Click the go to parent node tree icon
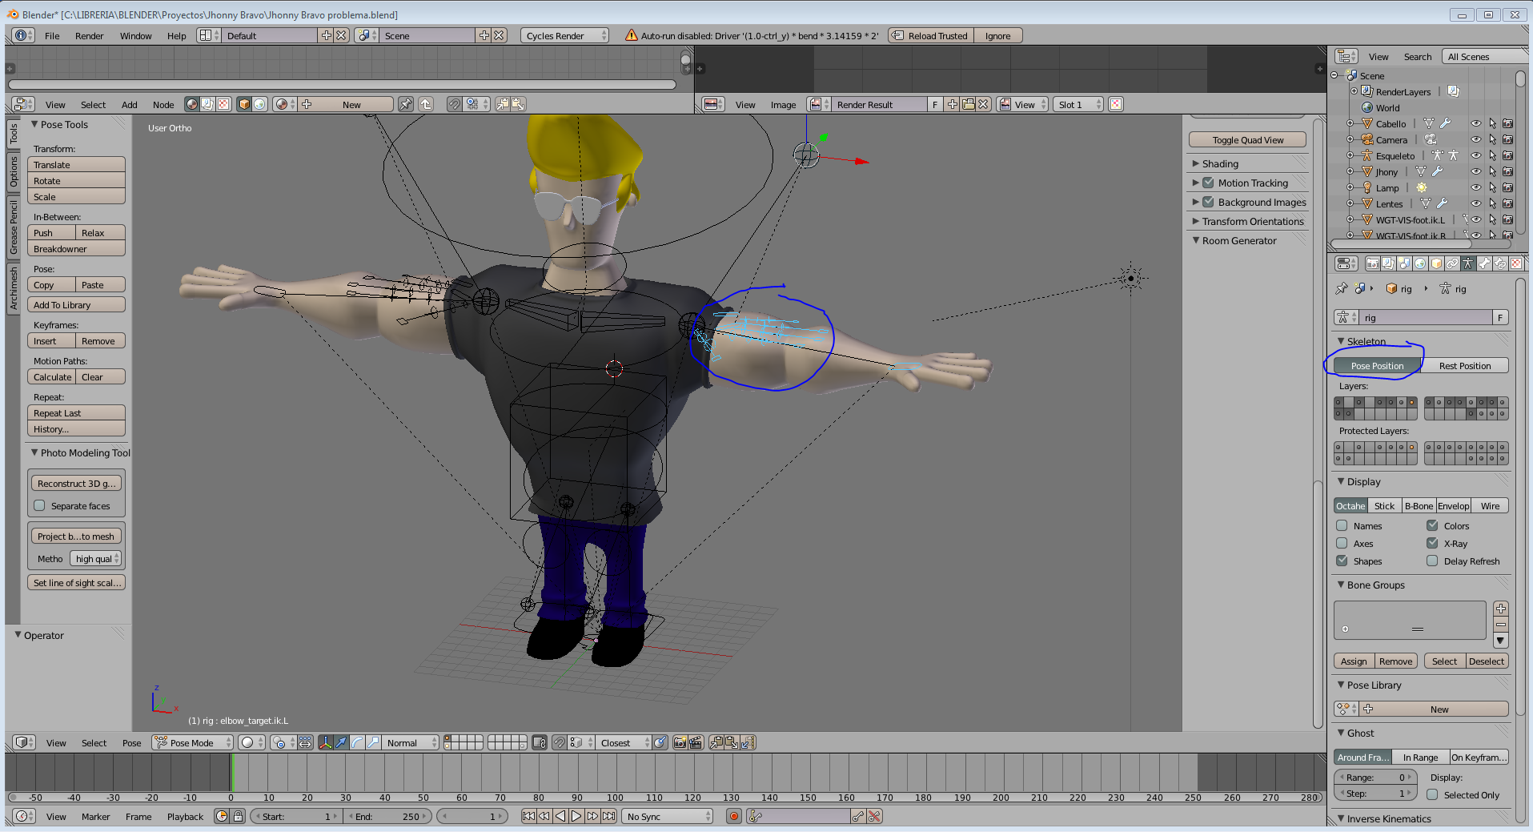Screen dimensions: 1533x832 (x=426, y=104)
